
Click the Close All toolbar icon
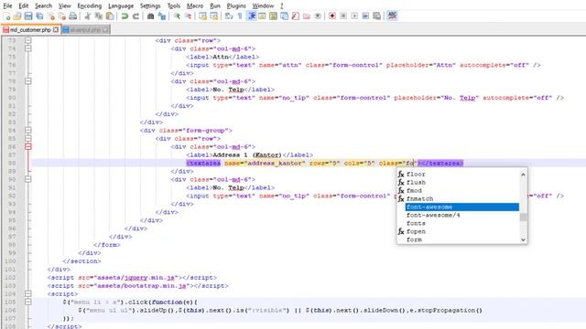pyautogui.click(x=61, y=16)
